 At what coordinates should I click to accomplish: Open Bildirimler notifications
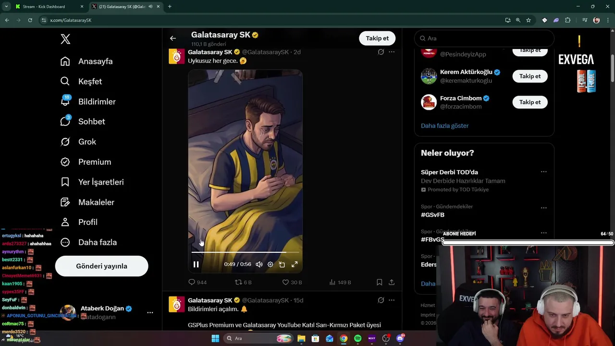coord(88,102)
